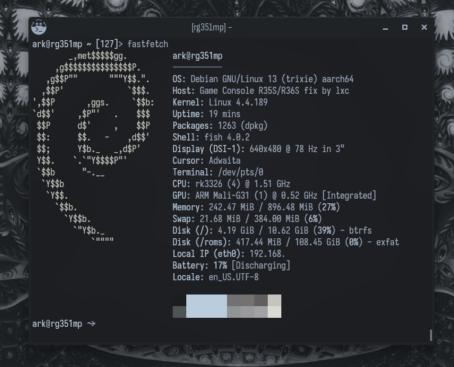The height and width of the screenshot is (367, 454).
Task: Minimize the rg351mp terminal window
Action: coord(385,28)
